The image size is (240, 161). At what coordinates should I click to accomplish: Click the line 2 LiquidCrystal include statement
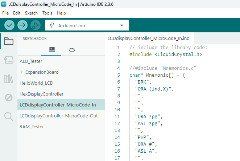pos(165,54)
